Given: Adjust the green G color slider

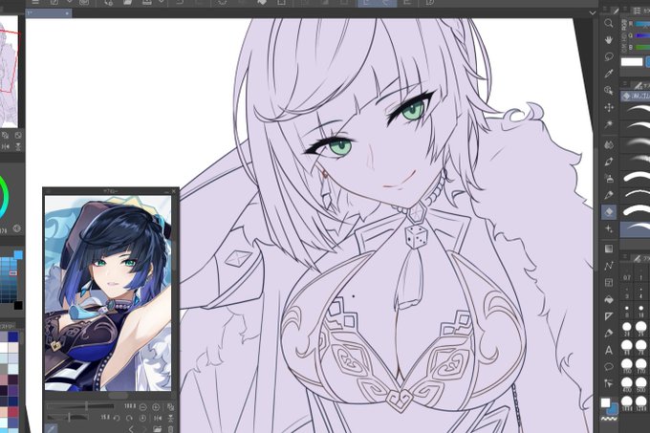Looking at the screenshot, I should (x=642, y=36).
